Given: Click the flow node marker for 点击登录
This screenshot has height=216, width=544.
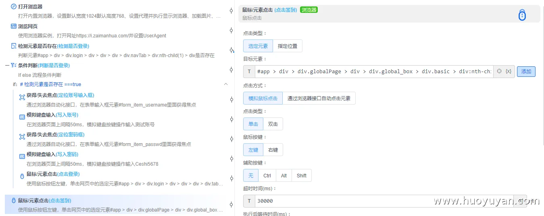Looking at the screenshot, I should pos(231,178).
